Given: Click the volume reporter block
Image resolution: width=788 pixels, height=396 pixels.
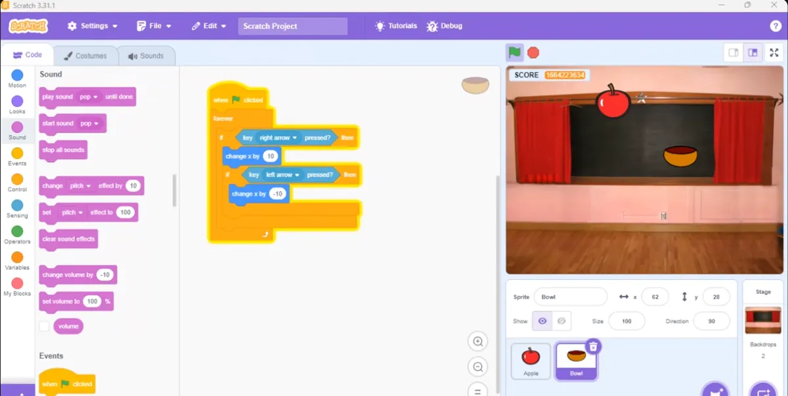Looking at the screenshot, I should point(68,326).
